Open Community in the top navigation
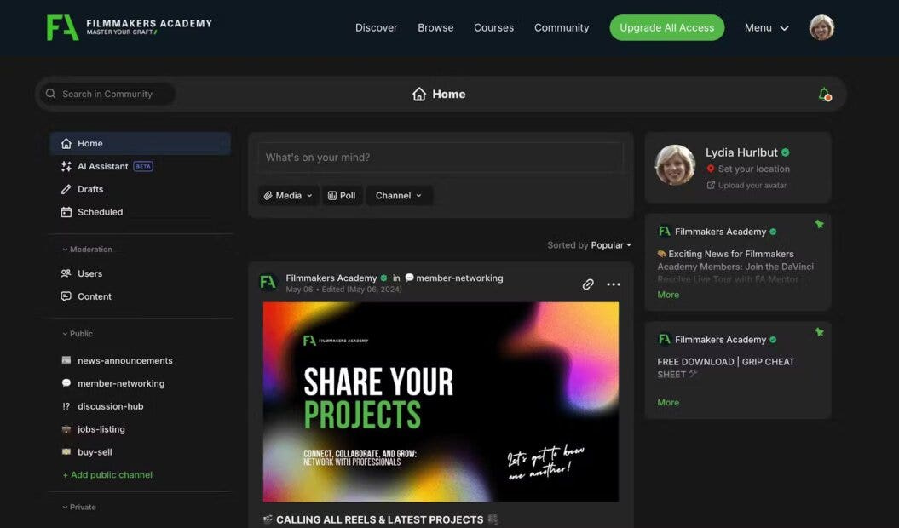This screenshot has width=899, height=528. 562,27
